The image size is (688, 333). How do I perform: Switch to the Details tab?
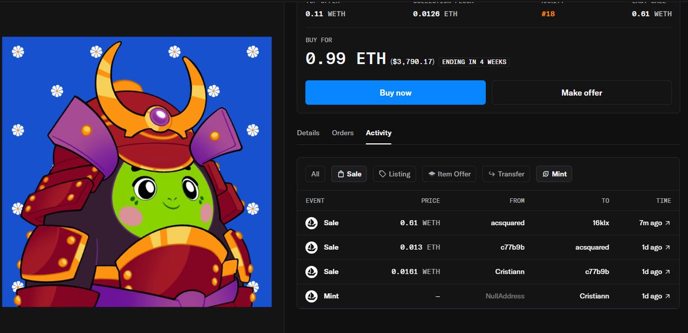click(x=308, y=132)
